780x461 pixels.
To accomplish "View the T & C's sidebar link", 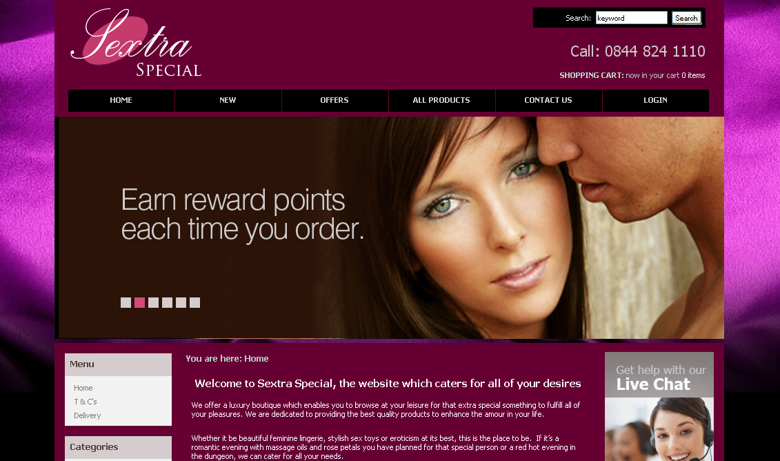I will pyautogui.click(x=86, y=402).
